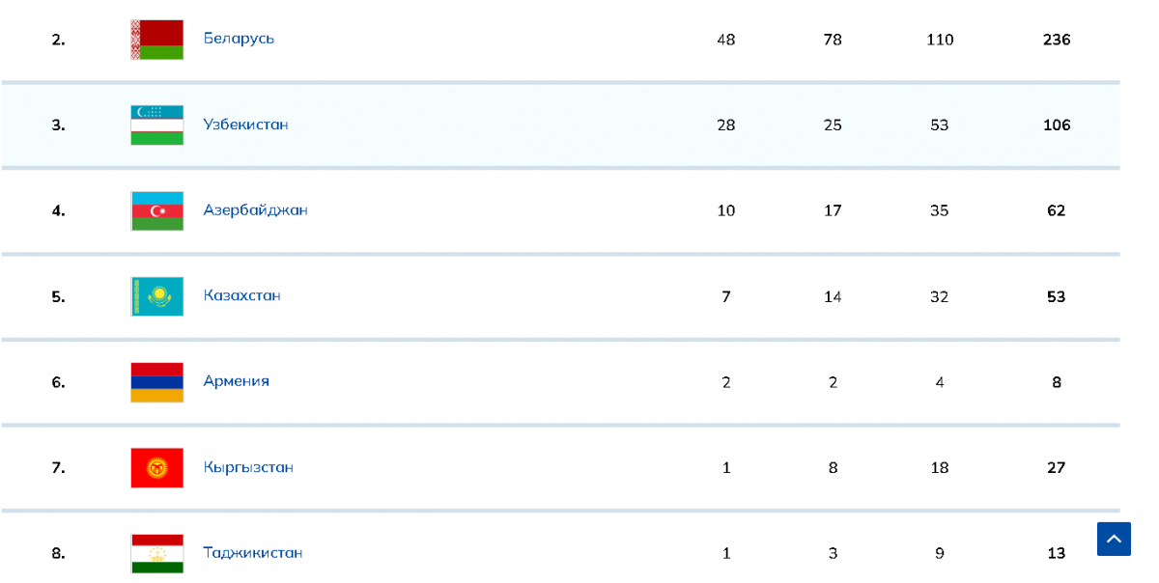
Task: Click the Azerbaijan flag icon
Action: pyautogui.click(x=156, y=210)
